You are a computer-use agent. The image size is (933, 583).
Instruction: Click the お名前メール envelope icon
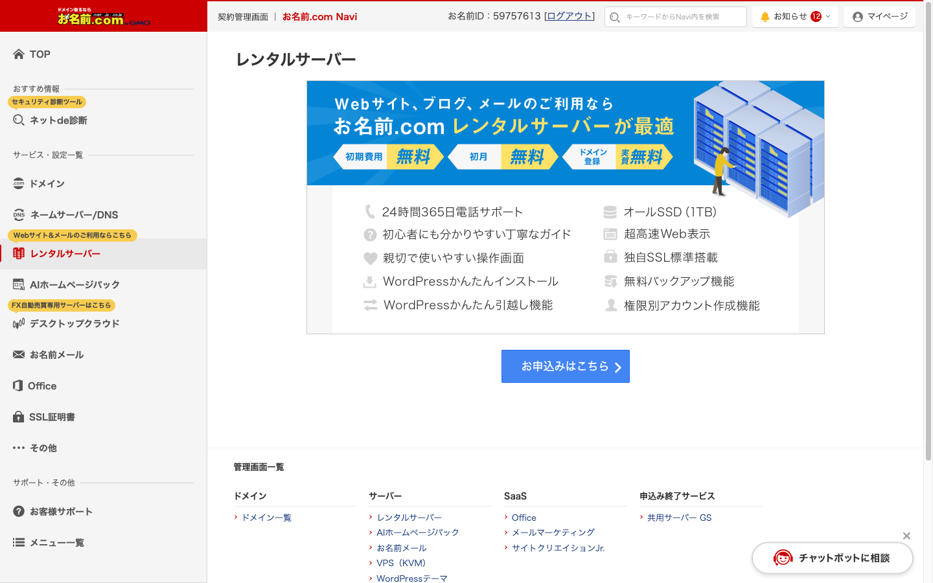click(x=19, y=354)
